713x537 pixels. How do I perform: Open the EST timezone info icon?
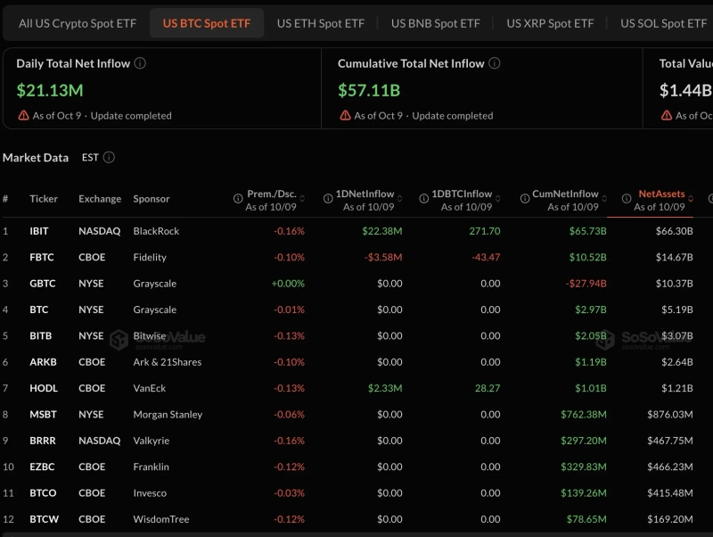click(109, 158)
